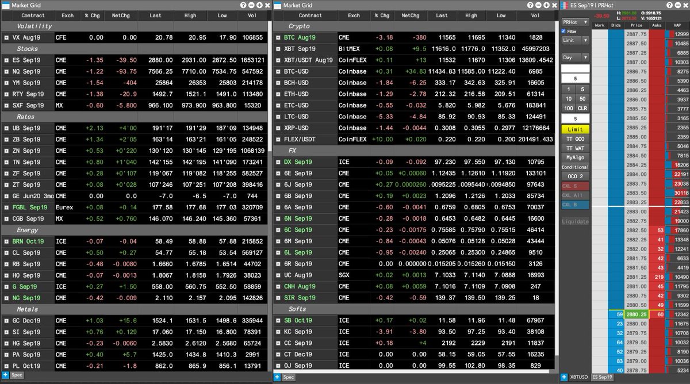The width and height of the screenshot is (690, 384).
Task: Expand the SB Oct19 row under Softs
Action: point(279,320)
